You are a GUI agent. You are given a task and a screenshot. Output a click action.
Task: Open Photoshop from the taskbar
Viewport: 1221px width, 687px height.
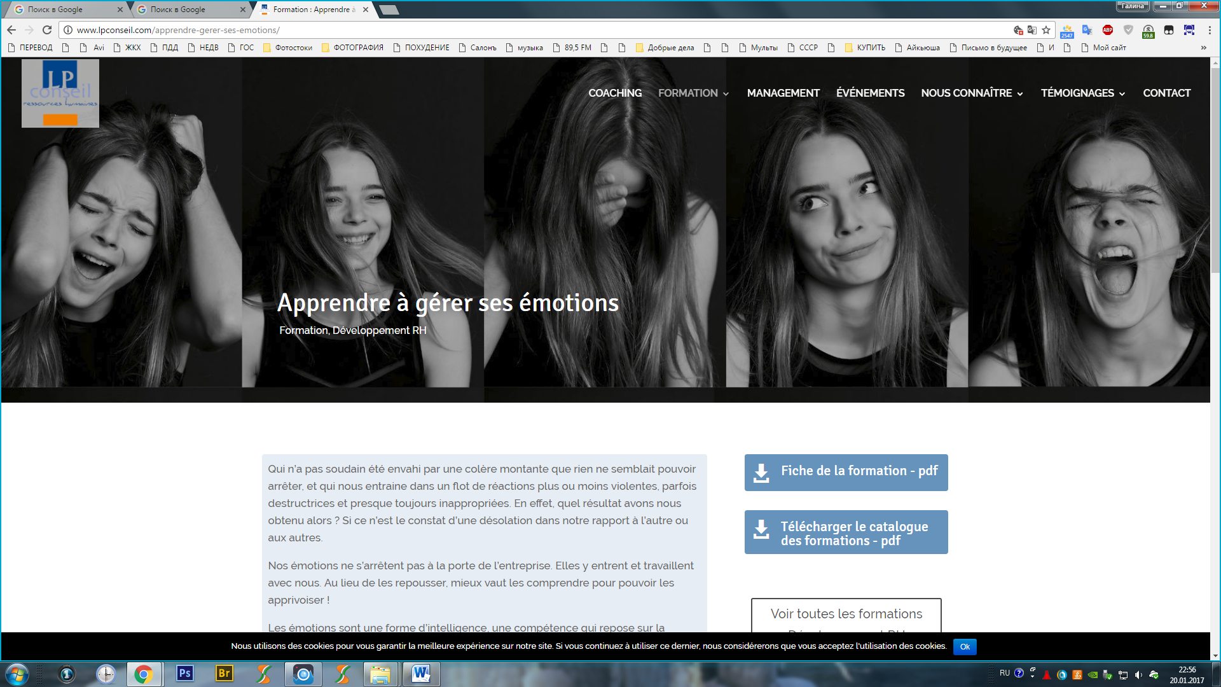185,674
